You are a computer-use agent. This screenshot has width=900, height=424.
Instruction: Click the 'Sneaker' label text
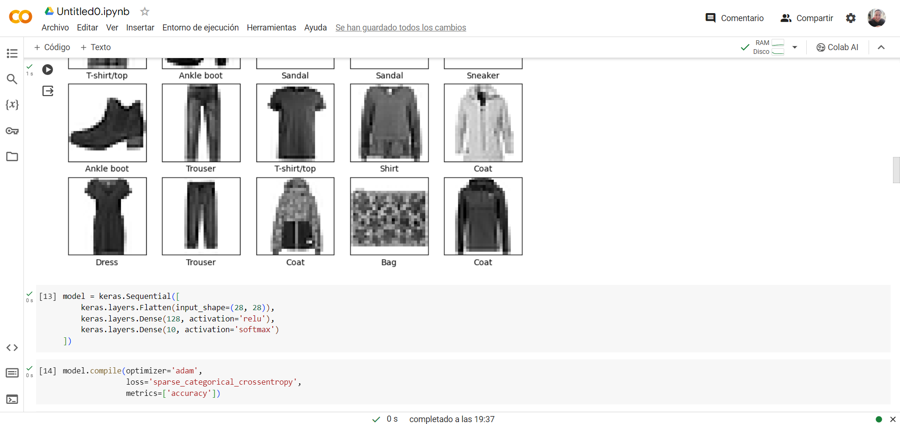pos(483,75)
